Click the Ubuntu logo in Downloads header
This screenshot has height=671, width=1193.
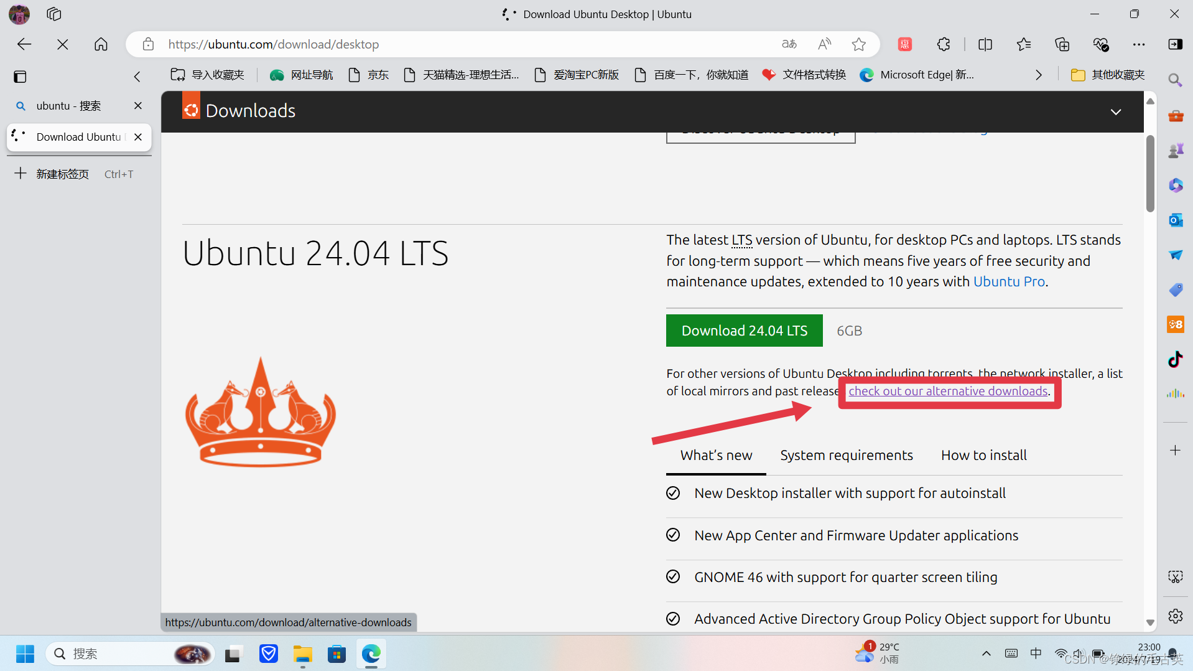(191, 106)
